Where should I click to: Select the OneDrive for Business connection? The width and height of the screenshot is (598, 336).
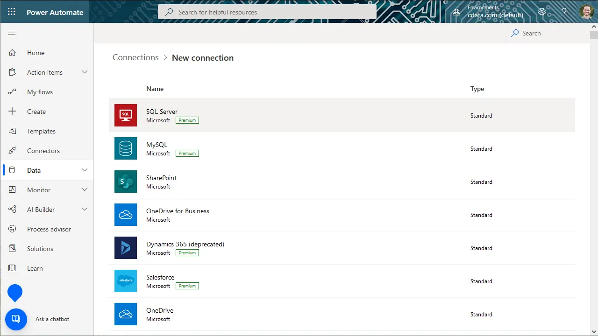(178, 211)
